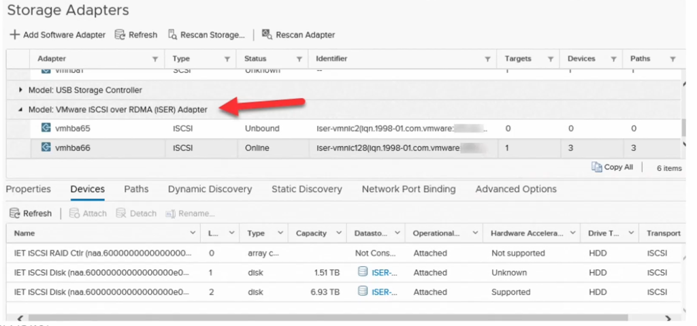Click the Rename device icon
This screenshot has width=697, height=326.
click(171, 214)
